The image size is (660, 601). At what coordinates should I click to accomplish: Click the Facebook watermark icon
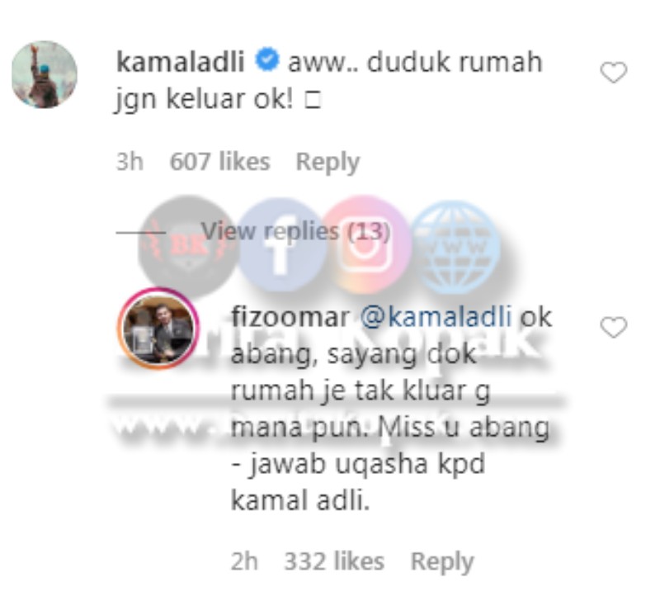[281, 244]
